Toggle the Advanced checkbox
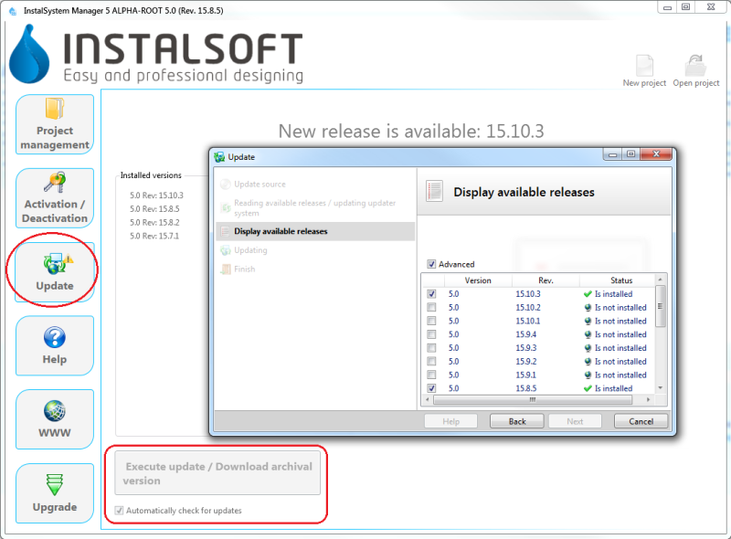This screenshot has width=731, height=539. tap(431, 264)
